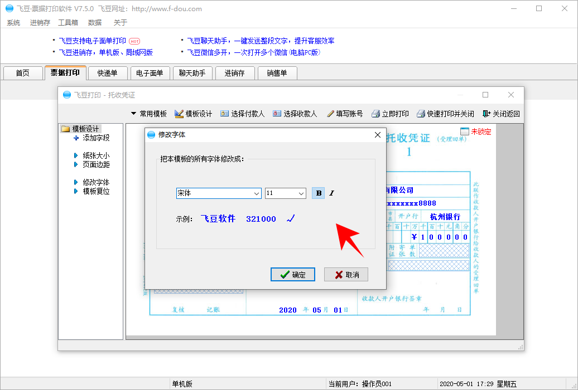Viewport: 578px width, 390px height.
Task: Open the 飞豆支持电子面单打印 link
Action: pyautogui.click(x=93, y=41)
